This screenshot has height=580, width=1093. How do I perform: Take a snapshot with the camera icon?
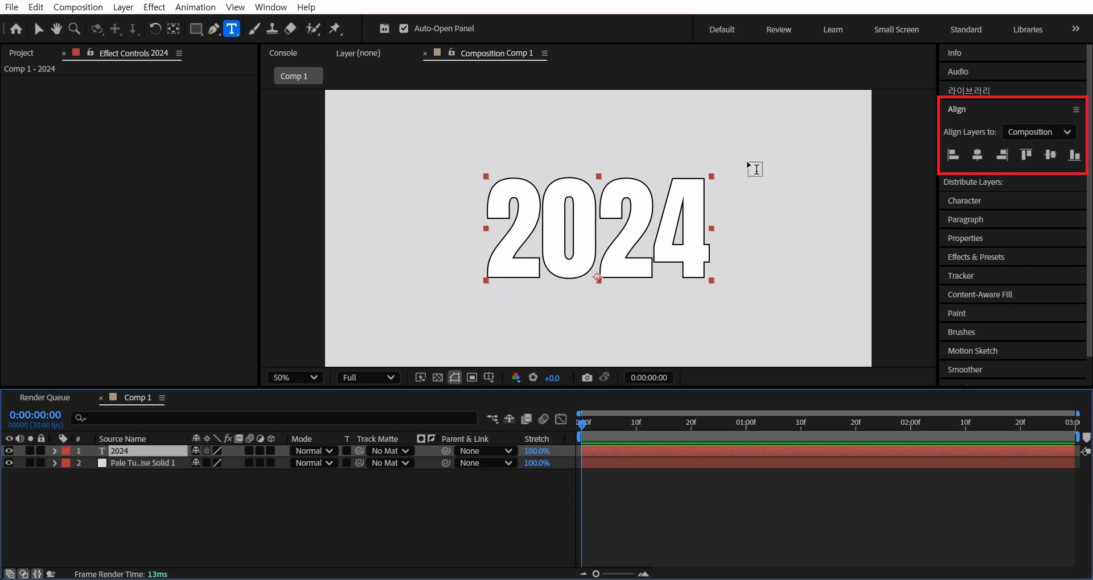point(587,378)
